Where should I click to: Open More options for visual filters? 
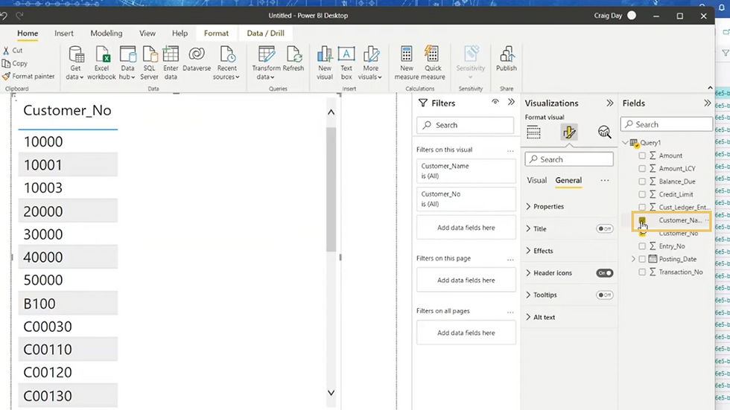(510, 150)
